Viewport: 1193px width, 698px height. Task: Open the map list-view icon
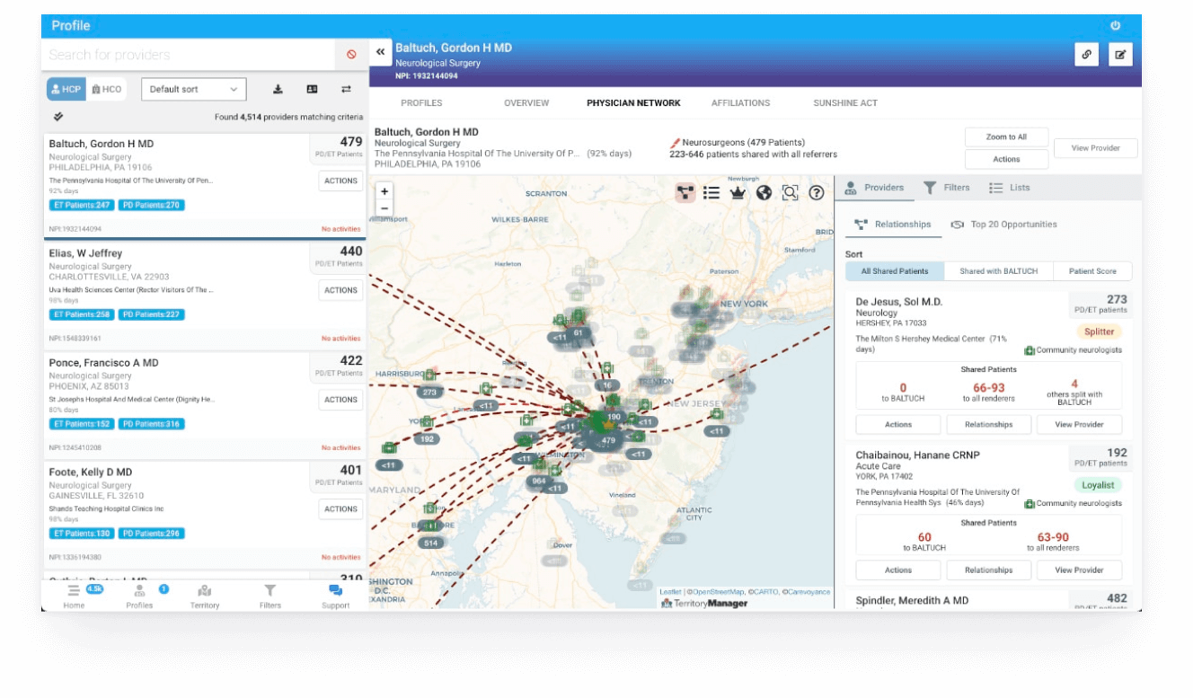[x=711, y=192]
